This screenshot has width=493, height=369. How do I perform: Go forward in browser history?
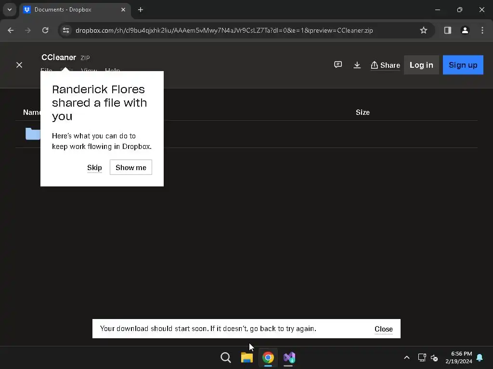coord(28,30)
